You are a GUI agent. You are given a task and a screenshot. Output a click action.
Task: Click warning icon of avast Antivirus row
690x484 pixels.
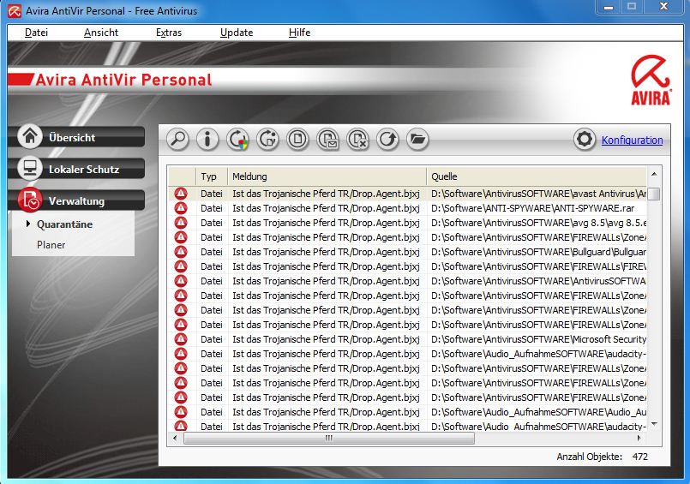tap(181, 194)
